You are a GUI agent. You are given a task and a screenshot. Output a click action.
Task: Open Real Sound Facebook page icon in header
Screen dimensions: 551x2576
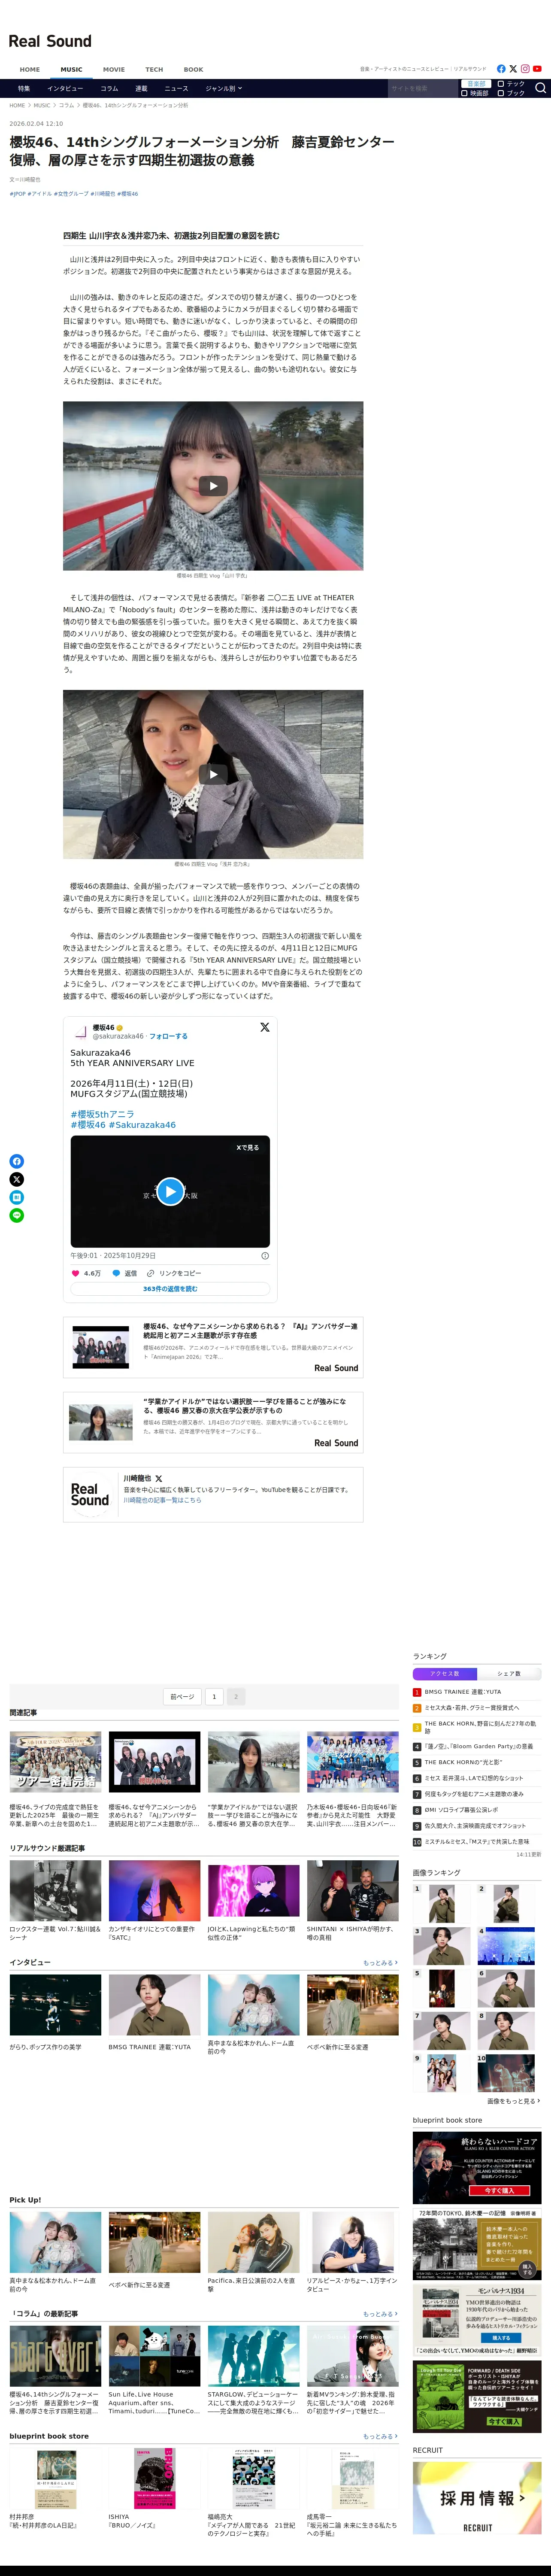coord(501,69)
